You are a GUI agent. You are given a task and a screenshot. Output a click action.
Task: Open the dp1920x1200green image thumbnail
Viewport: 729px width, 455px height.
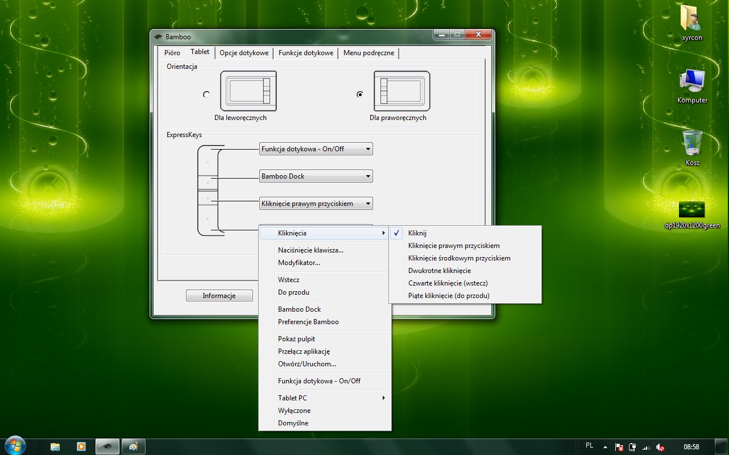[691, 210]
